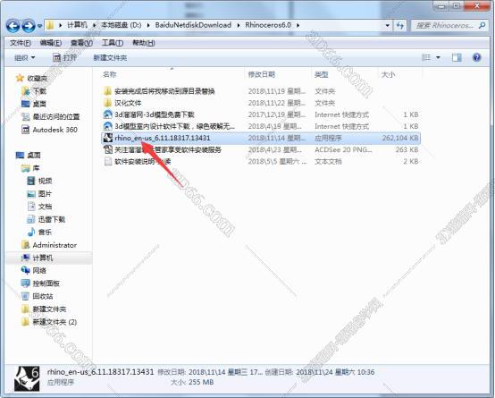Select 计算机 in the address breadcrumb
This screenshot has width=495, height=398.
coord(77,25)
